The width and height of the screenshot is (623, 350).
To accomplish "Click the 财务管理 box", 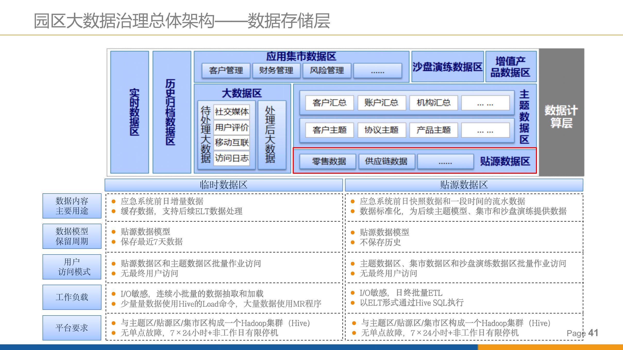I will pyautogui.click(x=276, y=70).
